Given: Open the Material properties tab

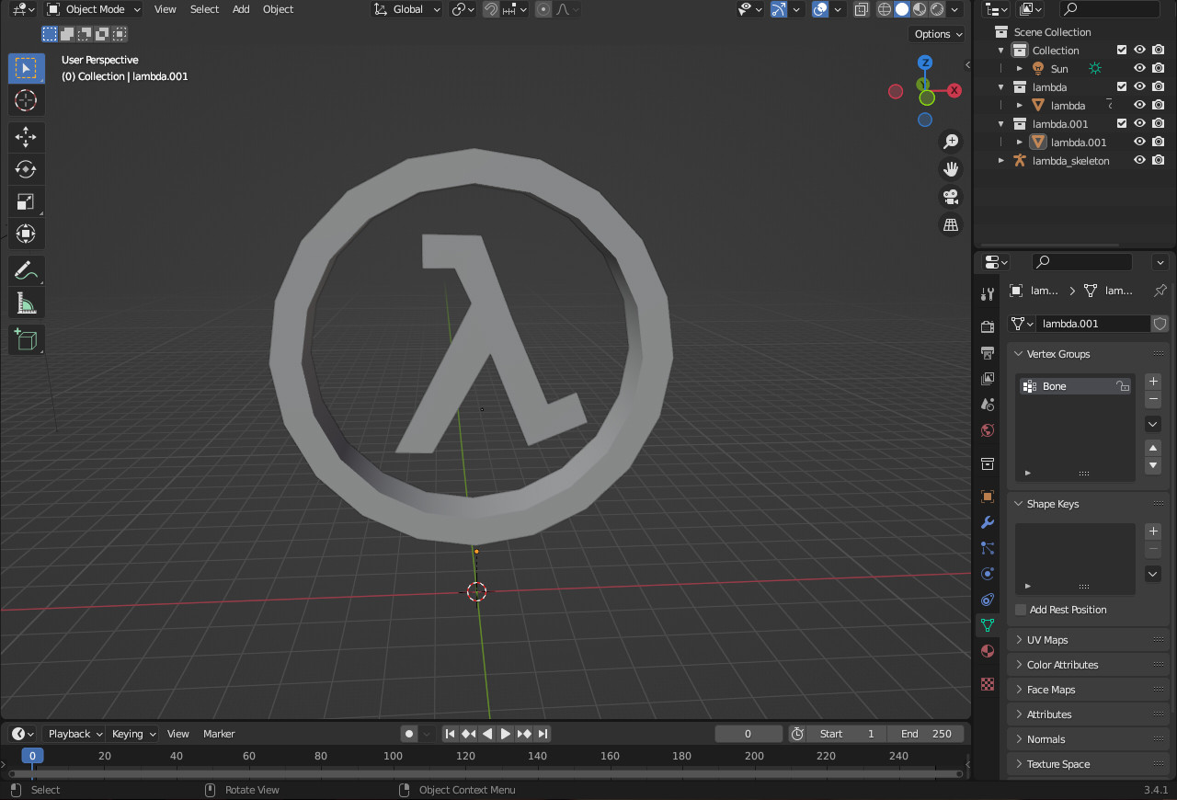Looking at the screenshot, I should [987, 651].
